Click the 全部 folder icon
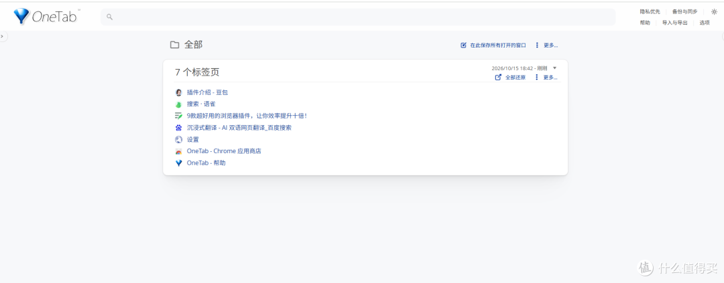Viewport: 724px width, 283px height. [x=174, y=45]
